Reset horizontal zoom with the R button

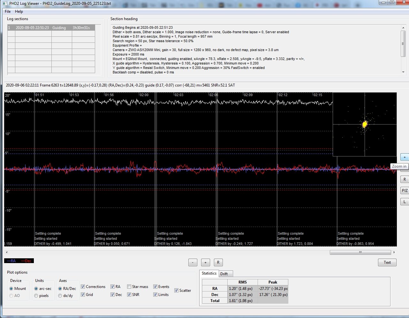click(x=218, y=262)
